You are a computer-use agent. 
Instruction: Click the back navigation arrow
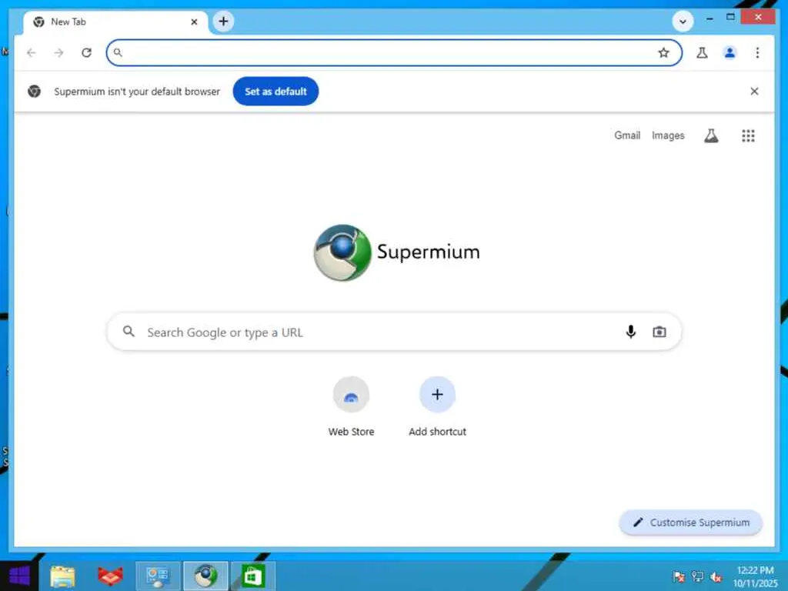31,53
